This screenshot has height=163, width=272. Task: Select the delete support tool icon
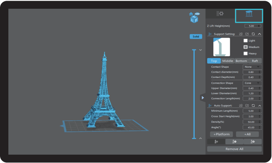click(234, 142)
